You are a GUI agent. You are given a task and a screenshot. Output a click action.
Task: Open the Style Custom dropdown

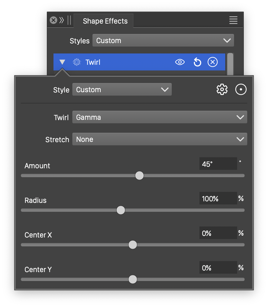point(122,90)
